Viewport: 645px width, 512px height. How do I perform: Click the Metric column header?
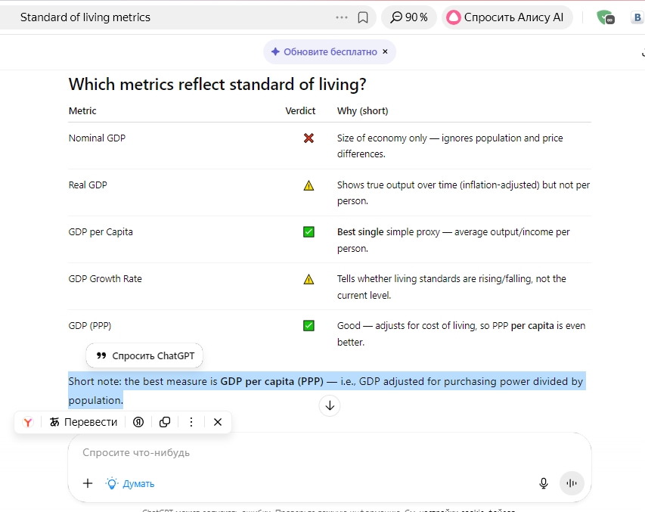point(82,110)
